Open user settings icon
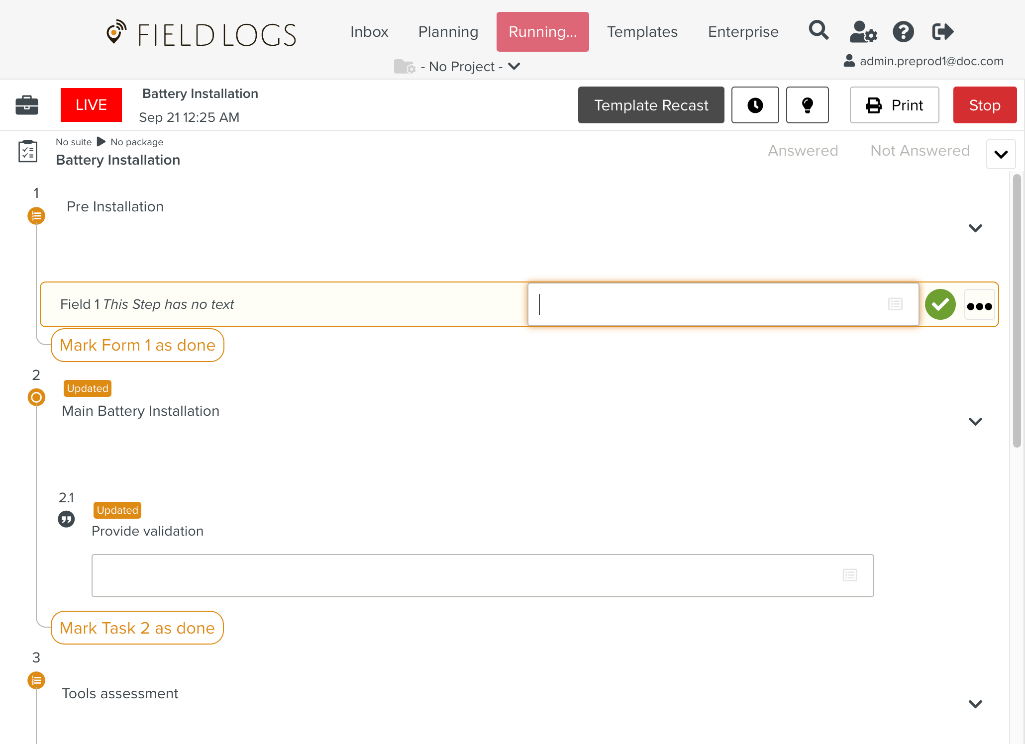Screen dimensions: 1025x744 863,32
